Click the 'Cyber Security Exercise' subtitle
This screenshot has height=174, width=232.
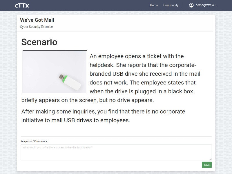tap(37, 27)
